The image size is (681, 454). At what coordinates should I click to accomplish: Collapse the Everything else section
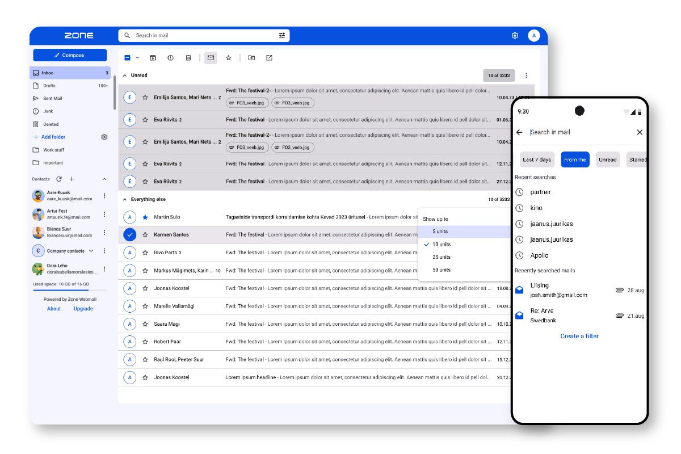(x=125, y=200)
